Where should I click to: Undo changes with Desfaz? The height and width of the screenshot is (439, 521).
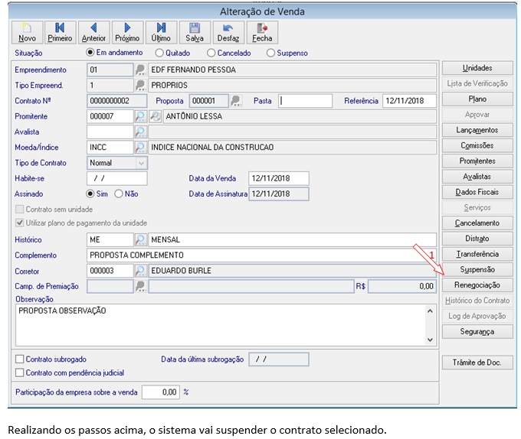coord(228,32)
